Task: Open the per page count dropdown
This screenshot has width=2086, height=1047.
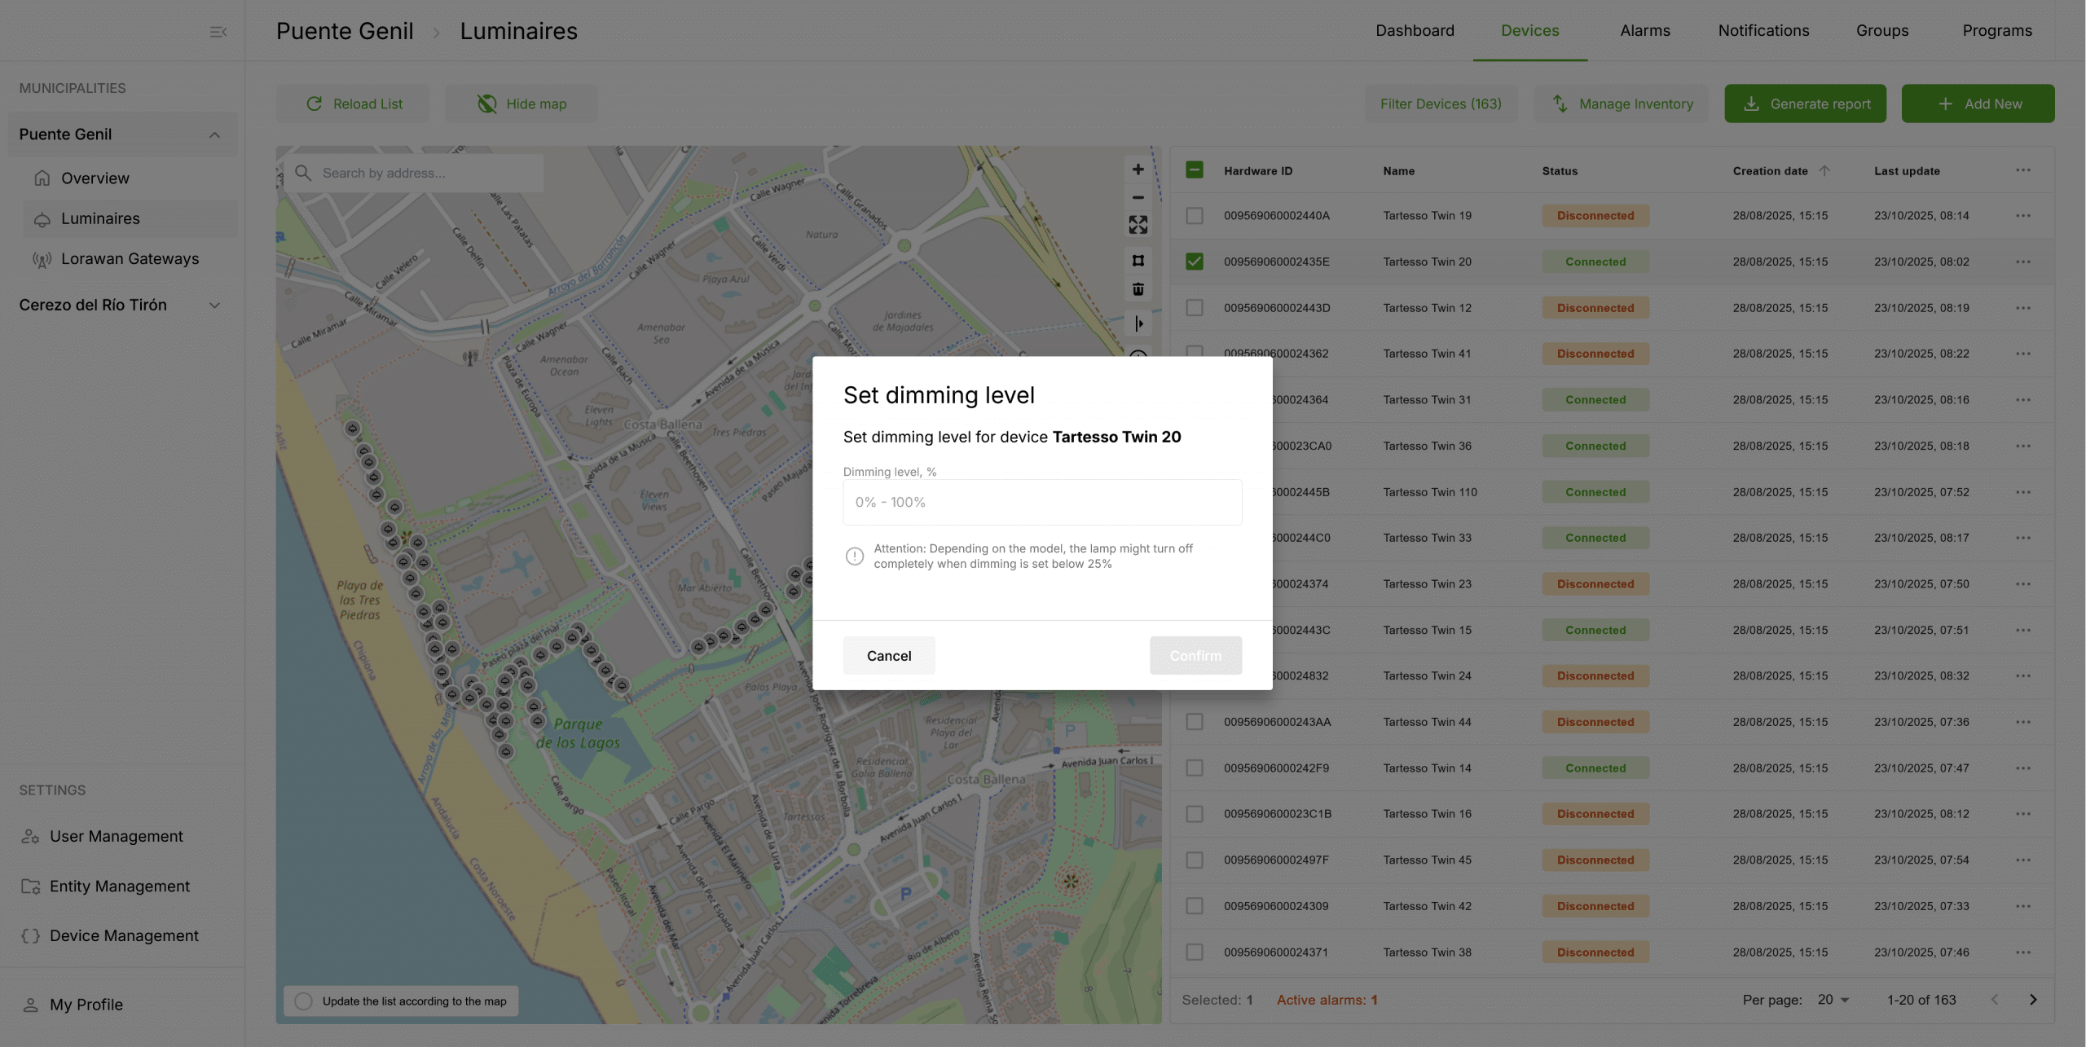Action: tap(1833, 1000)
